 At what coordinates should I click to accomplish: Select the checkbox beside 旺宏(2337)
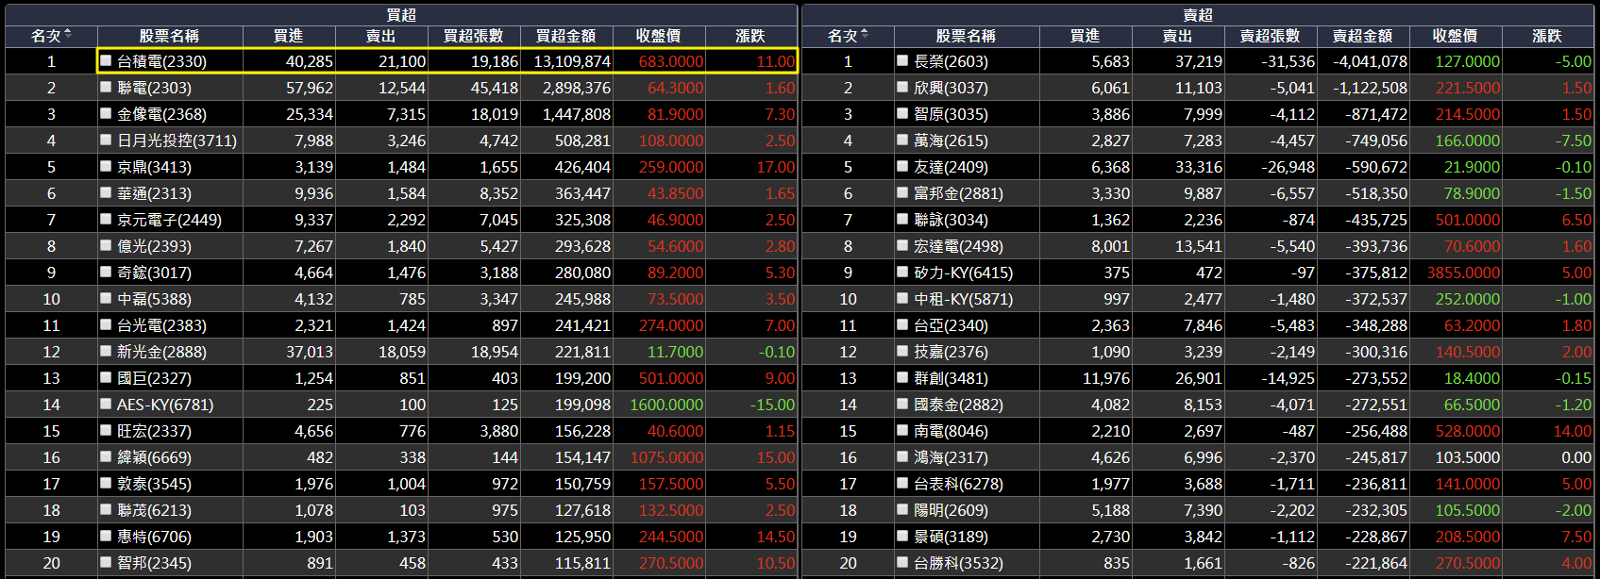point(106,430)
